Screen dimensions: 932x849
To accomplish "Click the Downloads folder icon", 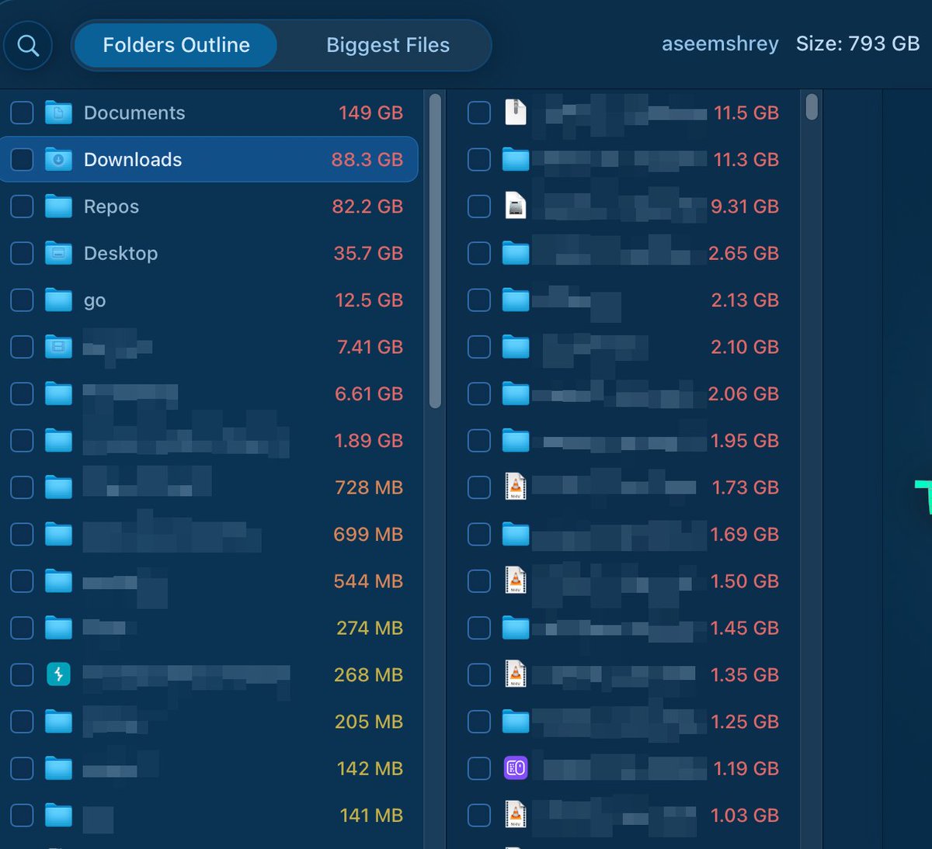I will point(58,159).
